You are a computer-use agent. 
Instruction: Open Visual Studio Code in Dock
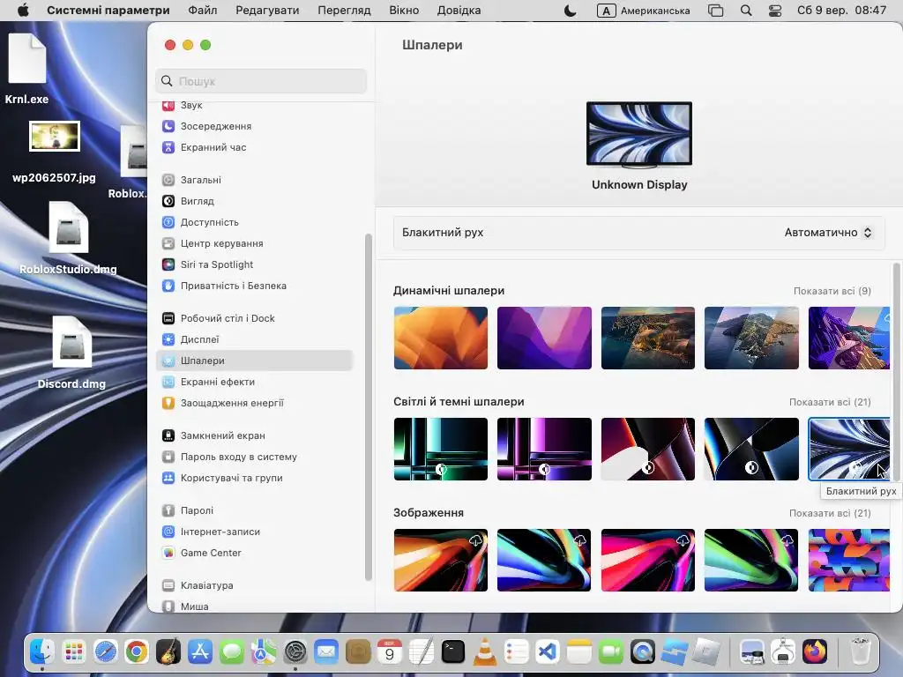(x=547, y=651)
